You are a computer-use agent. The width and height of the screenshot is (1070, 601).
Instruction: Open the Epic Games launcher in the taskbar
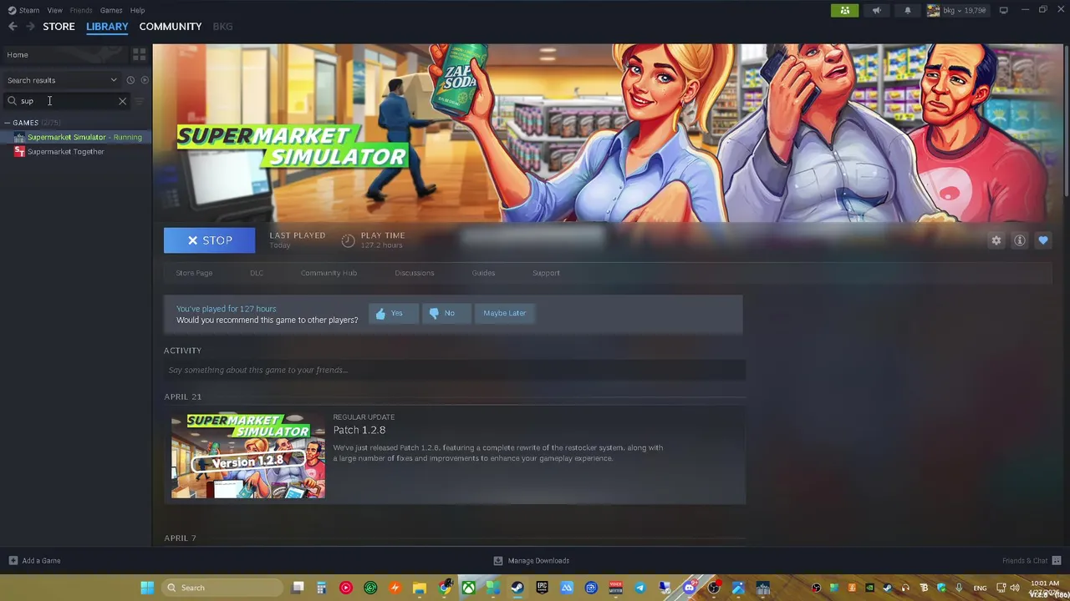[542, 588]
